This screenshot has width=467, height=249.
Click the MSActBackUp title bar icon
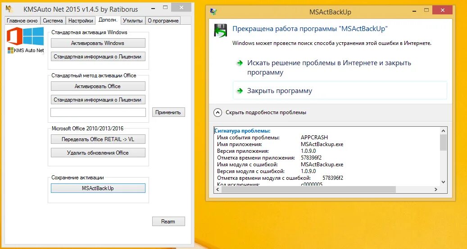click(x=213, y=12)
